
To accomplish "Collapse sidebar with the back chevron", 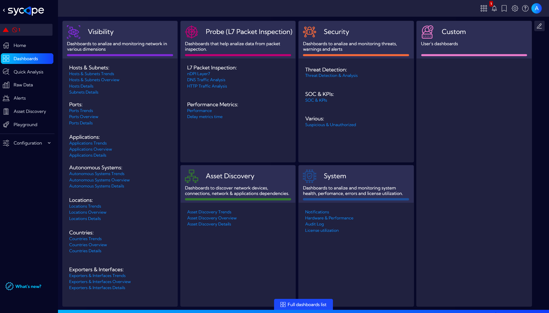I will point(4,10).
